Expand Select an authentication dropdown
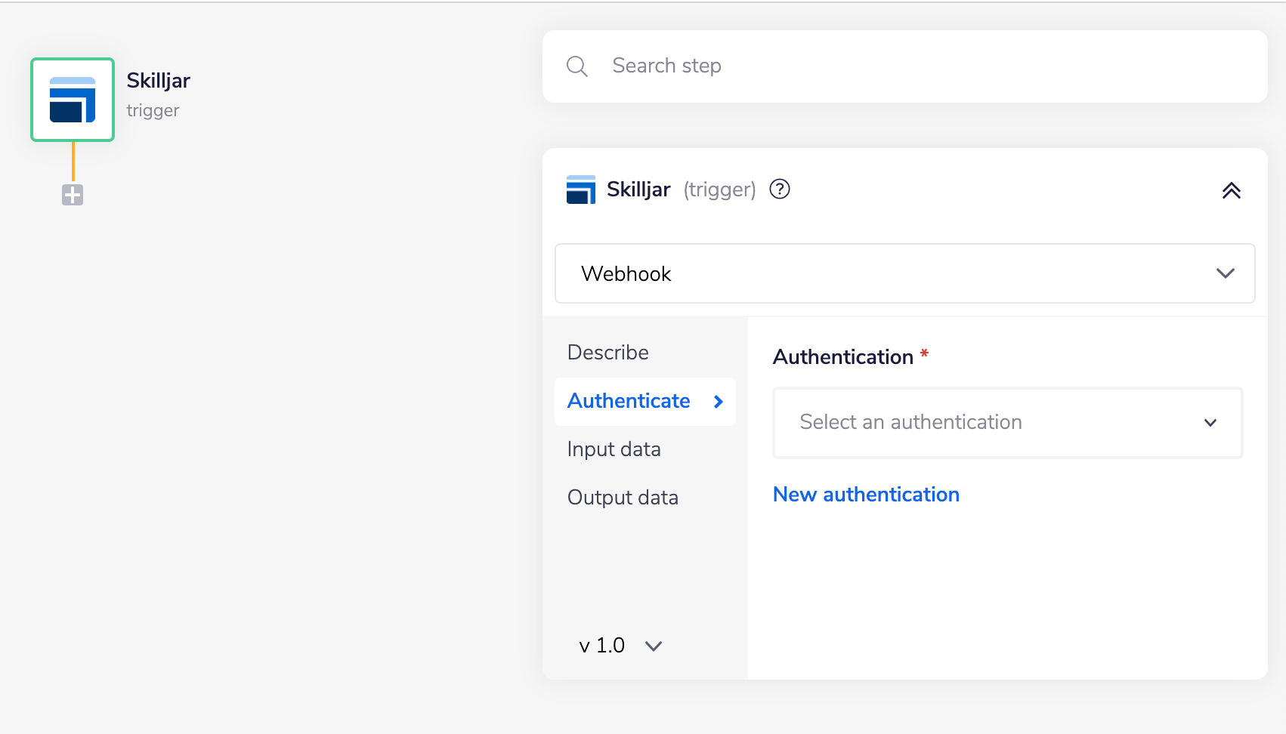The height and width of the screenshot is (734, 1286). click(1008, 423)
